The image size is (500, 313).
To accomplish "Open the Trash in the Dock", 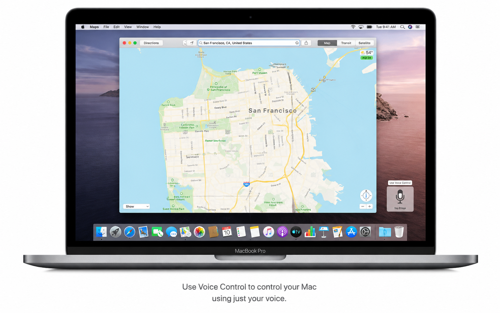I will click(399, 232).
